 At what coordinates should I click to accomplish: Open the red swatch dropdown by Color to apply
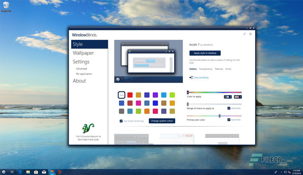(x=238, y=97)
